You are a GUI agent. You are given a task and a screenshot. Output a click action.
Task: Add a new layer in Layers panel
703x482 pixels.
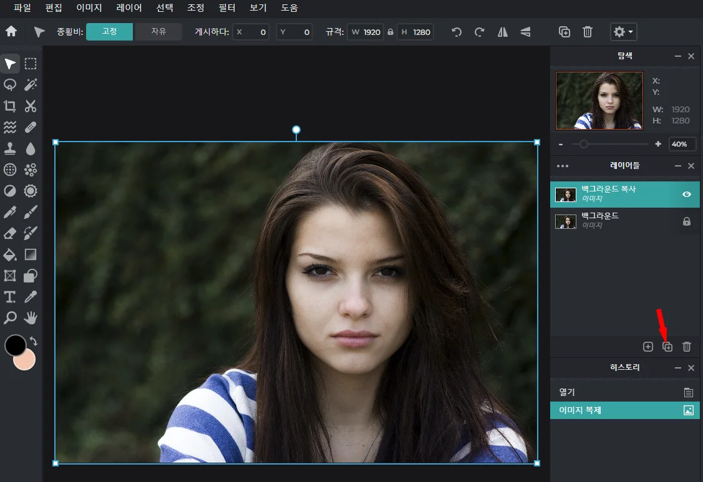click(648, 347)
